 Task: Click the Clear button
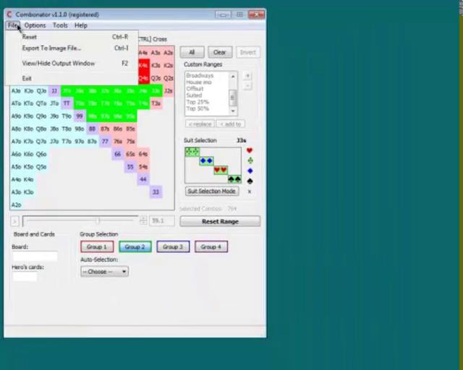220,52
